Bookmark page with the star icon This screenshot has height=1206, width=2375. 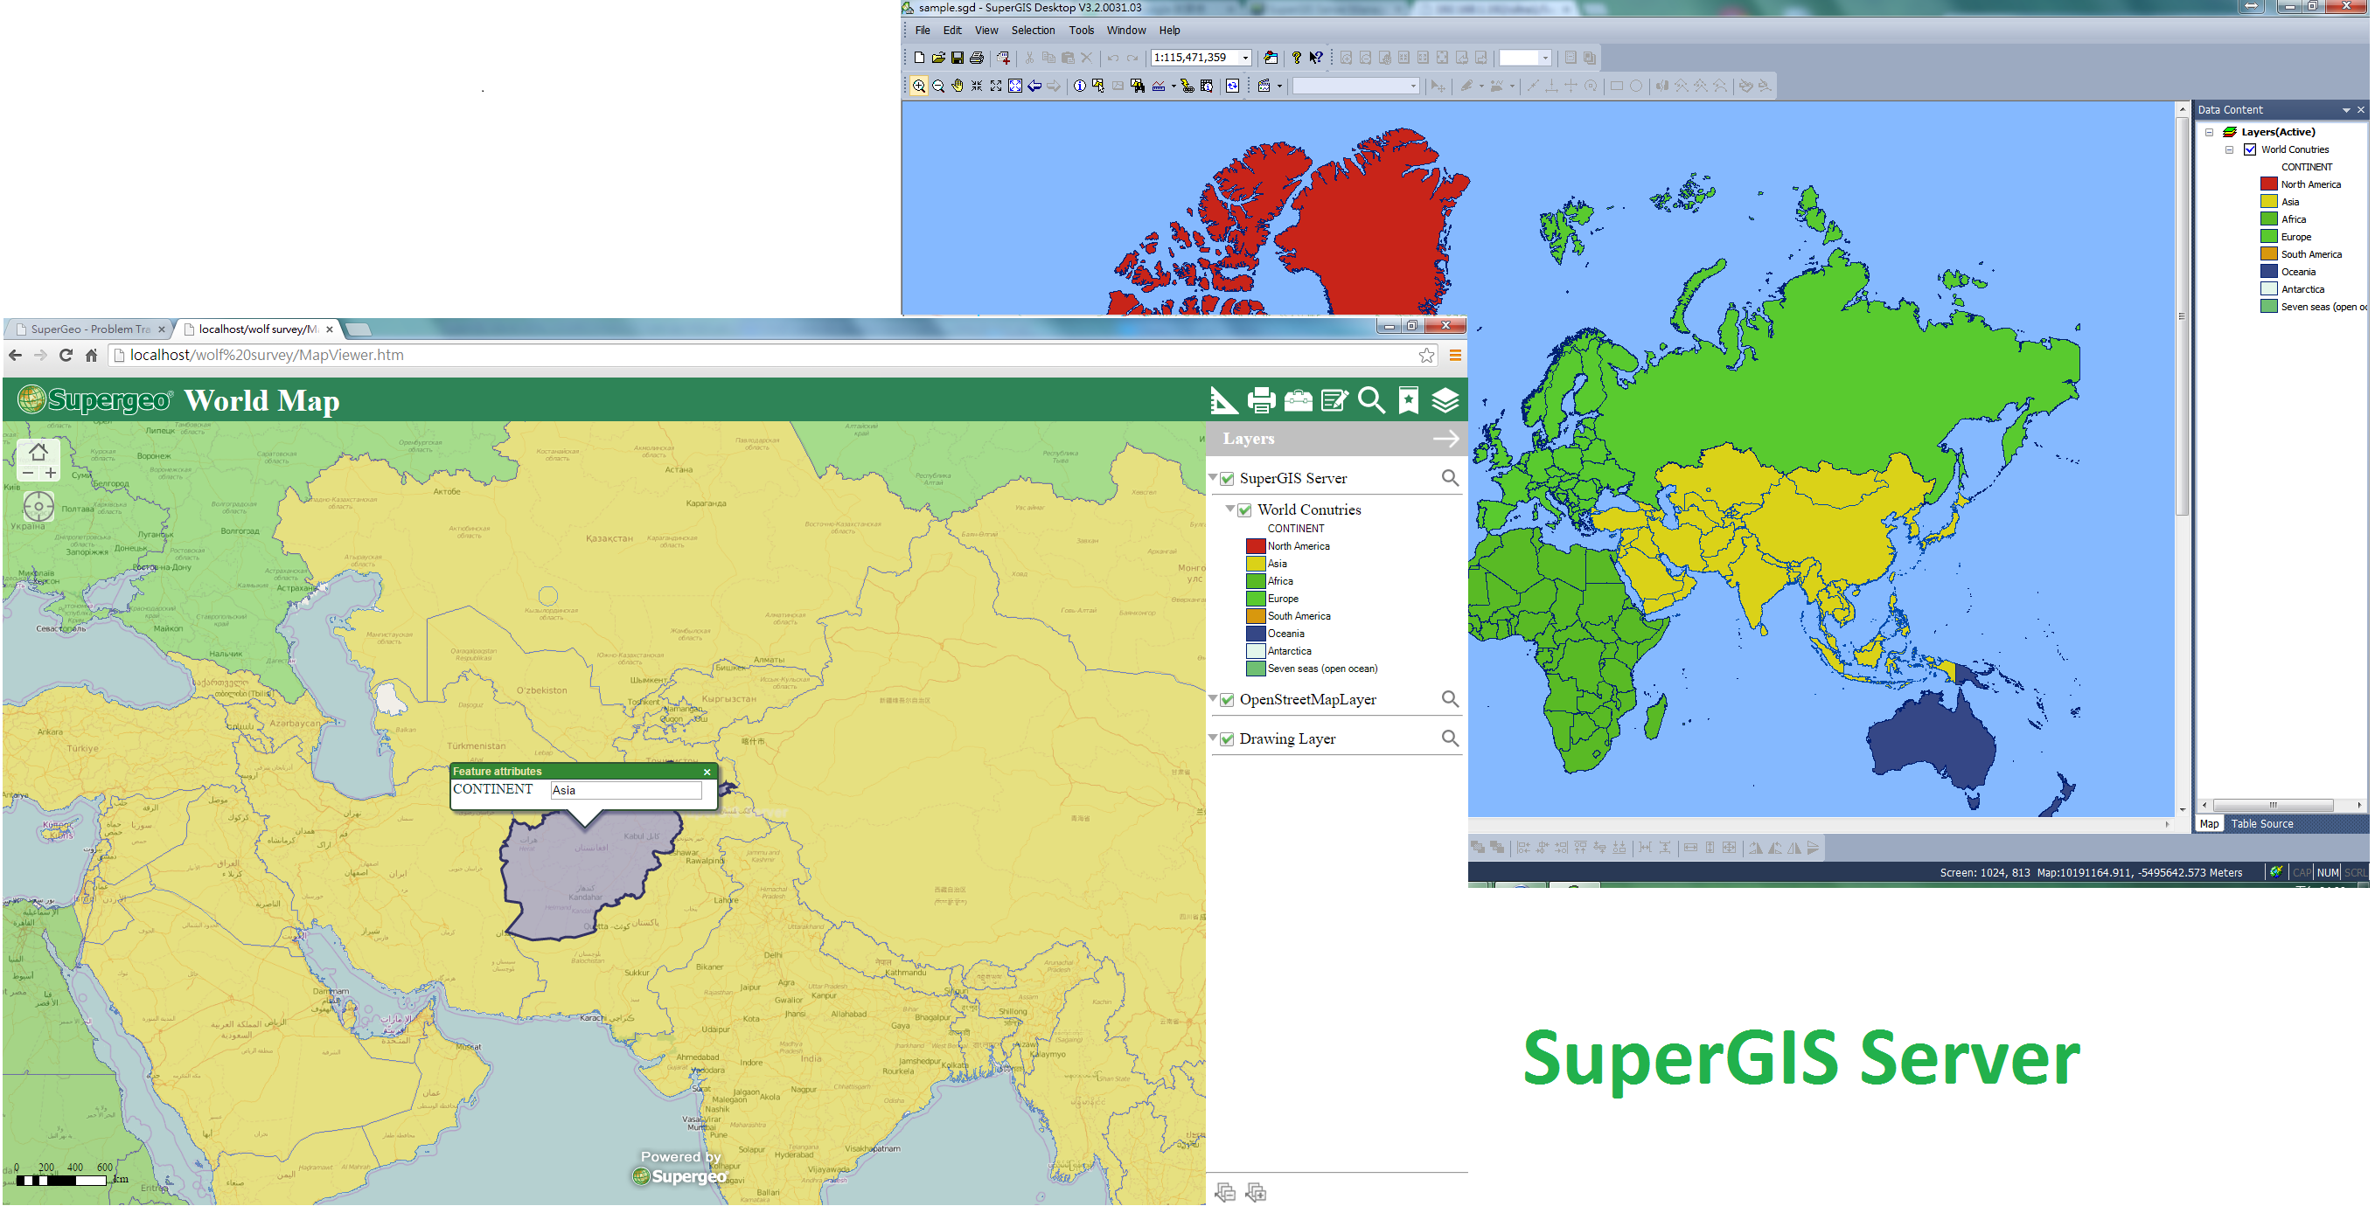pyautogui.click(x=1426, y=355)
